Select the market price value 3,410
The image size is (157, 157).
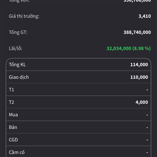(x=144, y=16)
